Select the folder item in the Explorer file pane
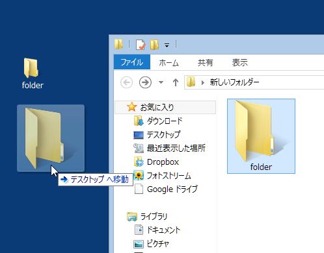The image size is (324, 253). point(261,136)
